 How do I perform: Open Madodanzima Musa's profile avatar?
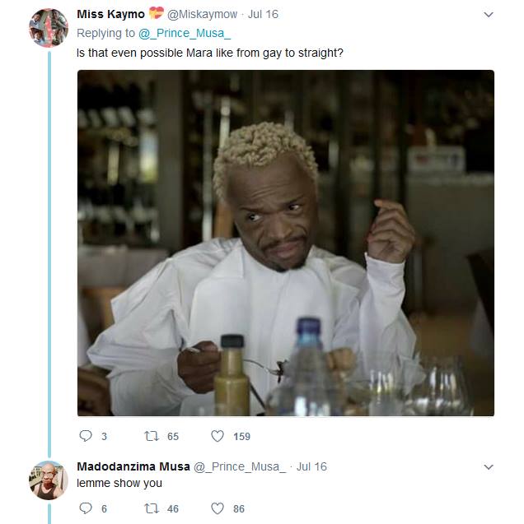[x=49, y=480]
